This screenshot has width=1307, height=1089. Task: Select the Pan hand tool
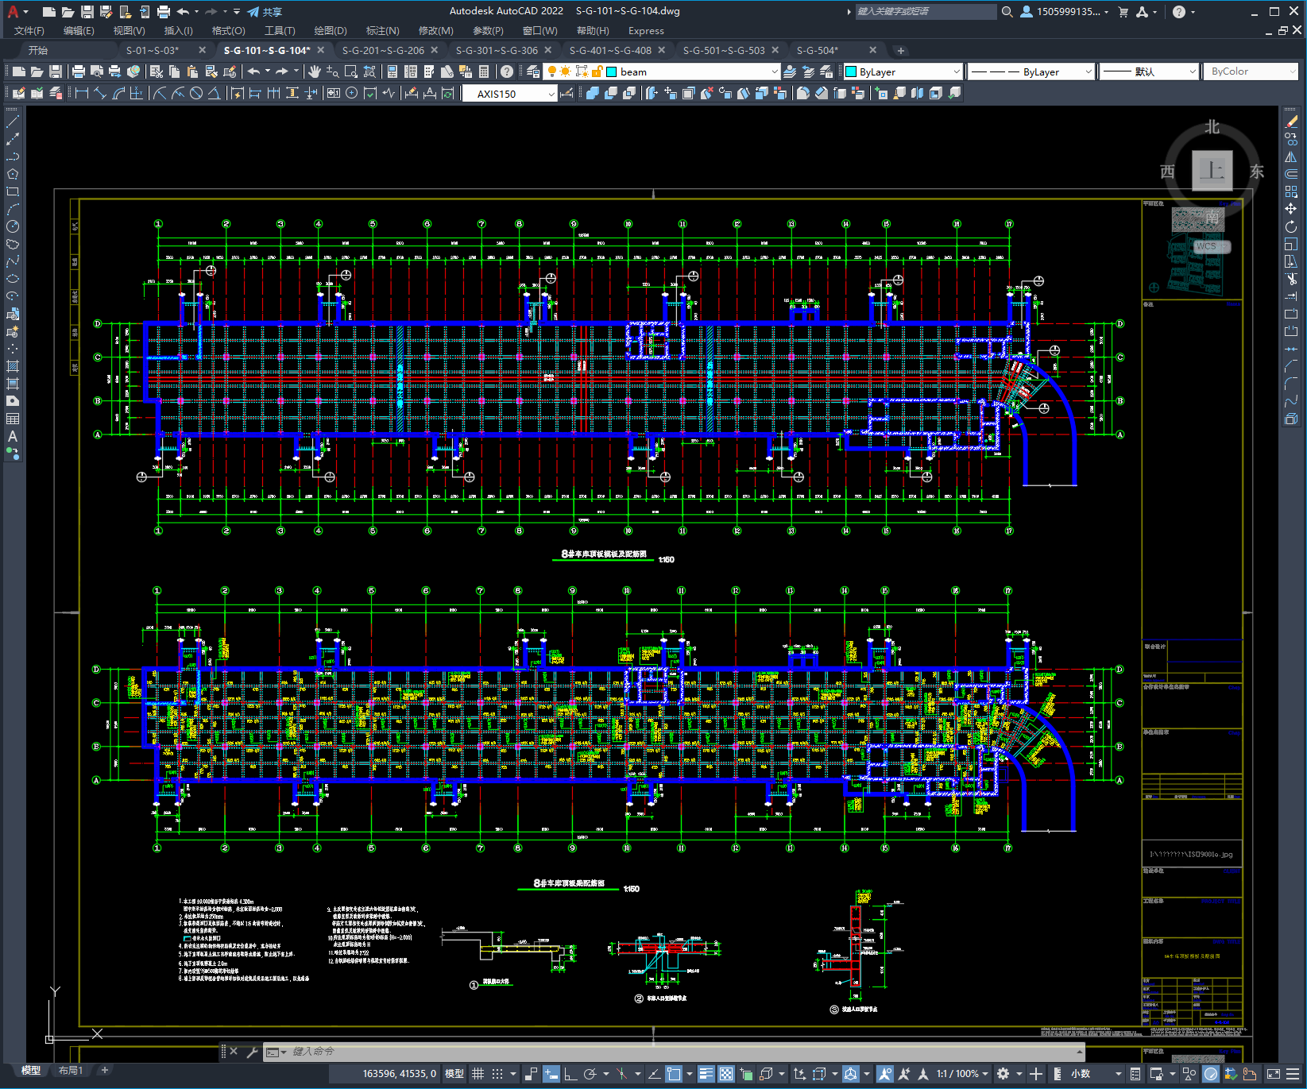(315, 71)
